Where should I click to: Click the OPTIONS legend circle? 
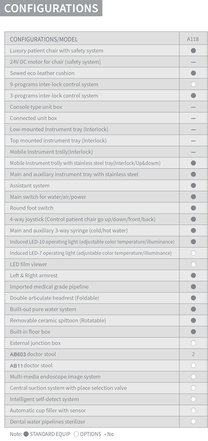pyautogui.click(x=76, y=434)
